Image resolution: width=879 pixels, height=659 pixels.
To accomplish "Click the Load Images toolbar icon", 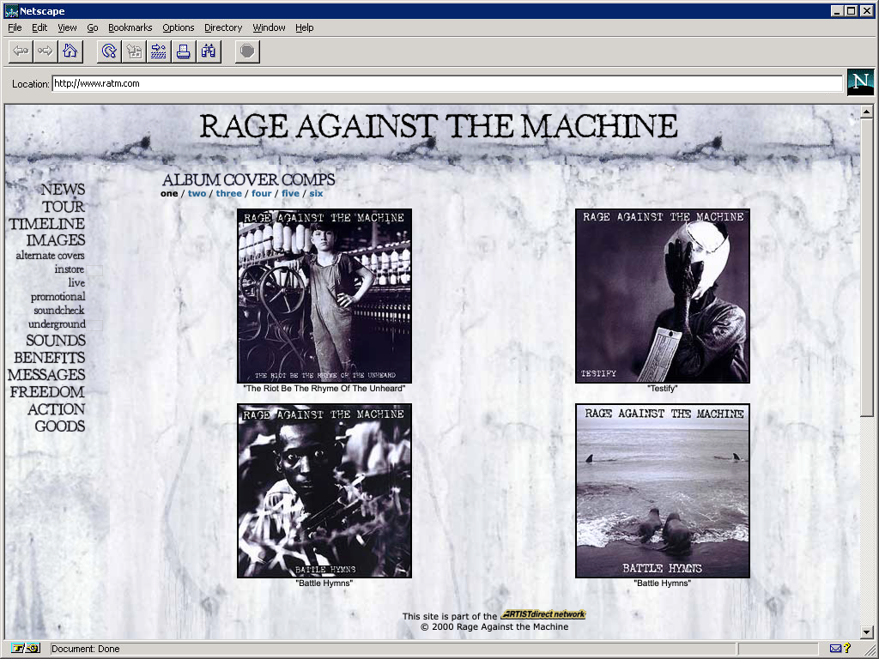I will tap(134, 51).
